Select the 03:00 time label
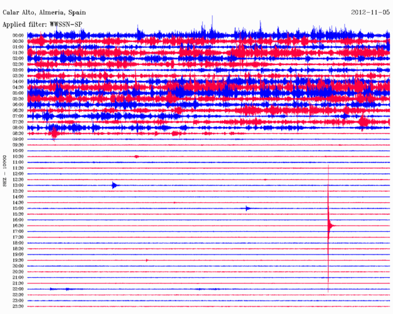 18,70
